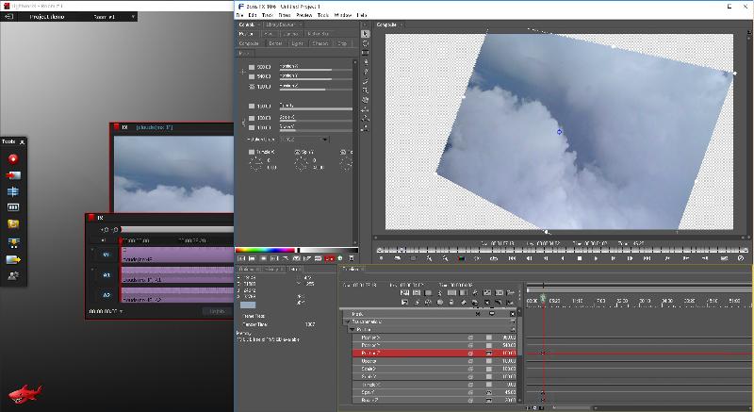Image resolution: width=754 pixels, height=412 pixels.
Task: Toggle the checkbox beside the Opacity control
Action: pos(251,106)
